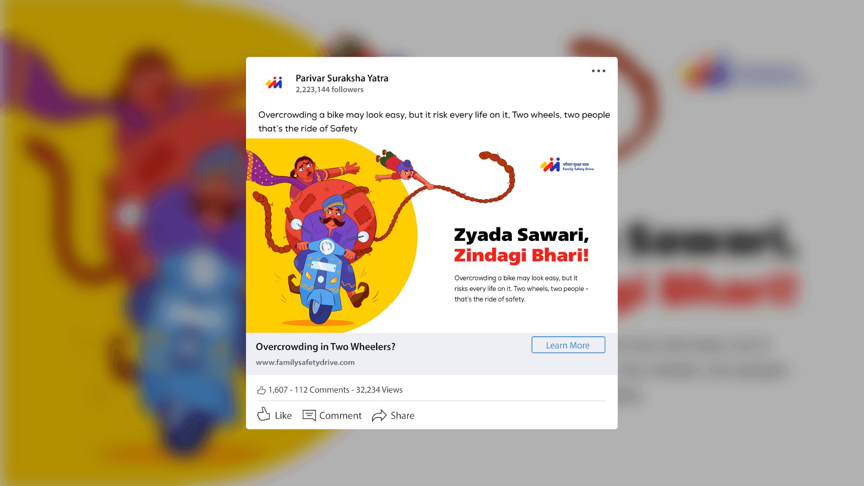
Task: Open the Parivar Suraksha Yatra page name
Action: [342, 78]
